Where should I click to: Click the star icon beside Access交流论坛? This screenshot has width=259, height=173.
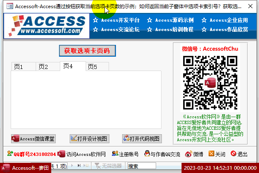(x=95, y=30)
